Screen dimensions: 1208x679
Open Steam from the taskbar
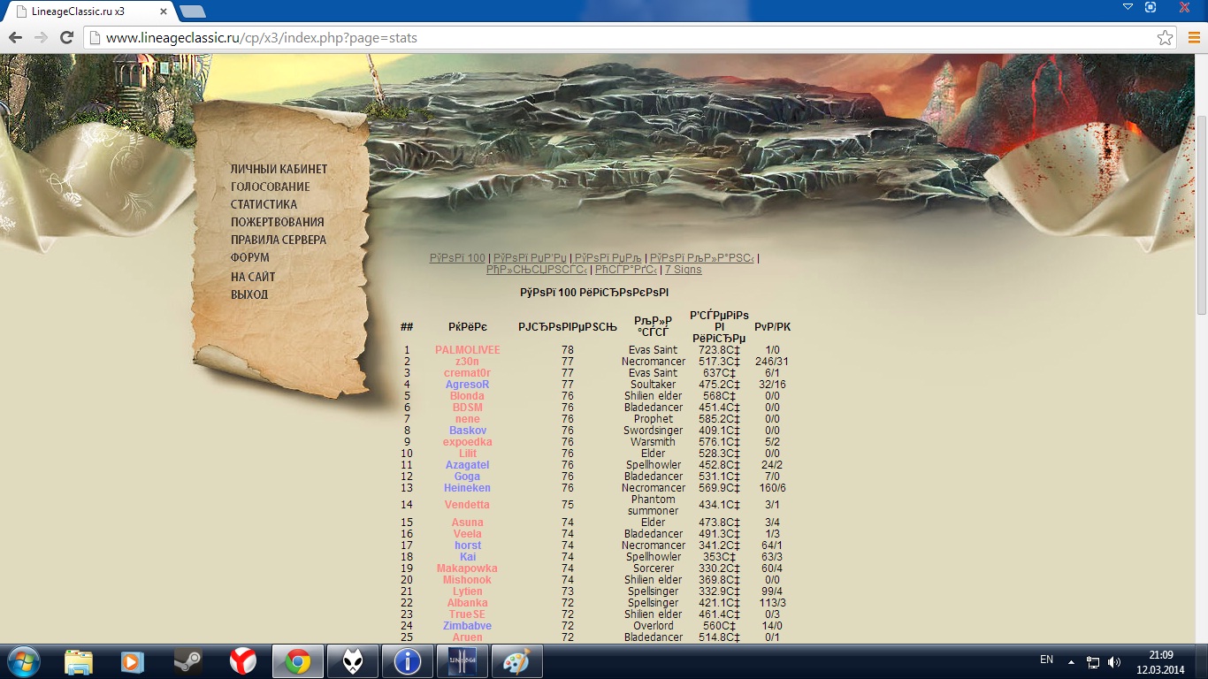187,661
